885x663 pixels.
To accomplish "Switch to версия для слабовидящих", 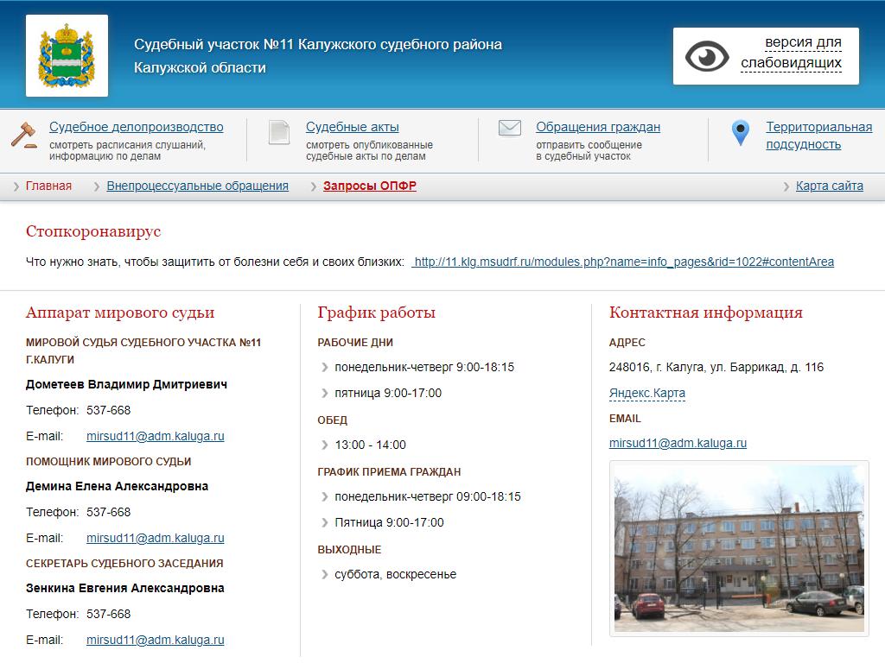I will (791, 53).
